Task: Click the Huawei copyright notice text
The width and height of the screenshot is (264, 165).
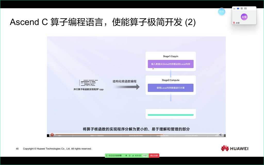Action: pyautogui.click(x=57, y=149)
